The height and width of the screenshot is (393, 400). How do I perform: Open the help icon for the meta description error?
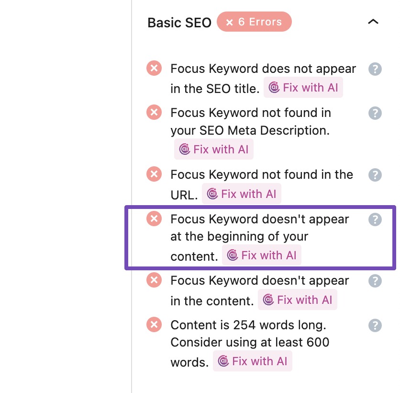[x=375, y=113]
